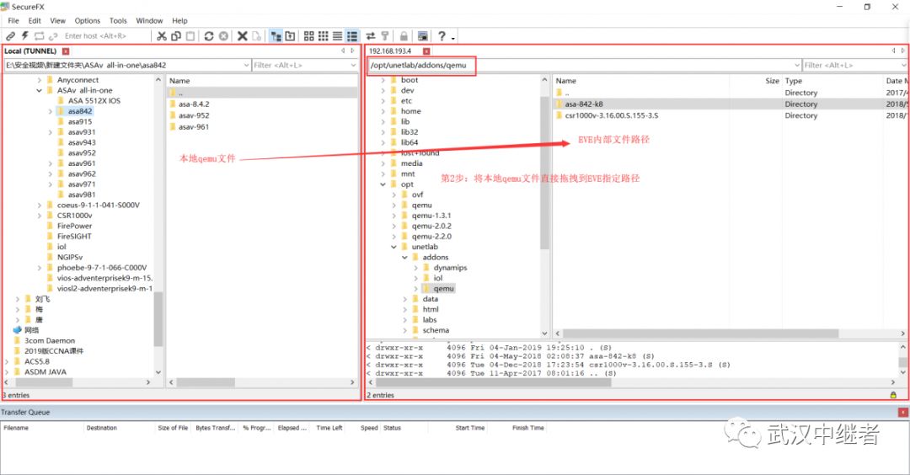The height and width of the screenshot is (475, 910).
Task: Open the toolbar options dropdown arrow
Action: pyautogui.click(x=453, y=38)
